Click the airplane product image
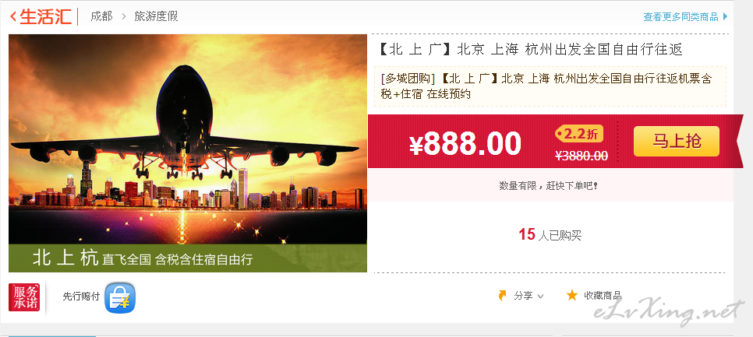 188,153
